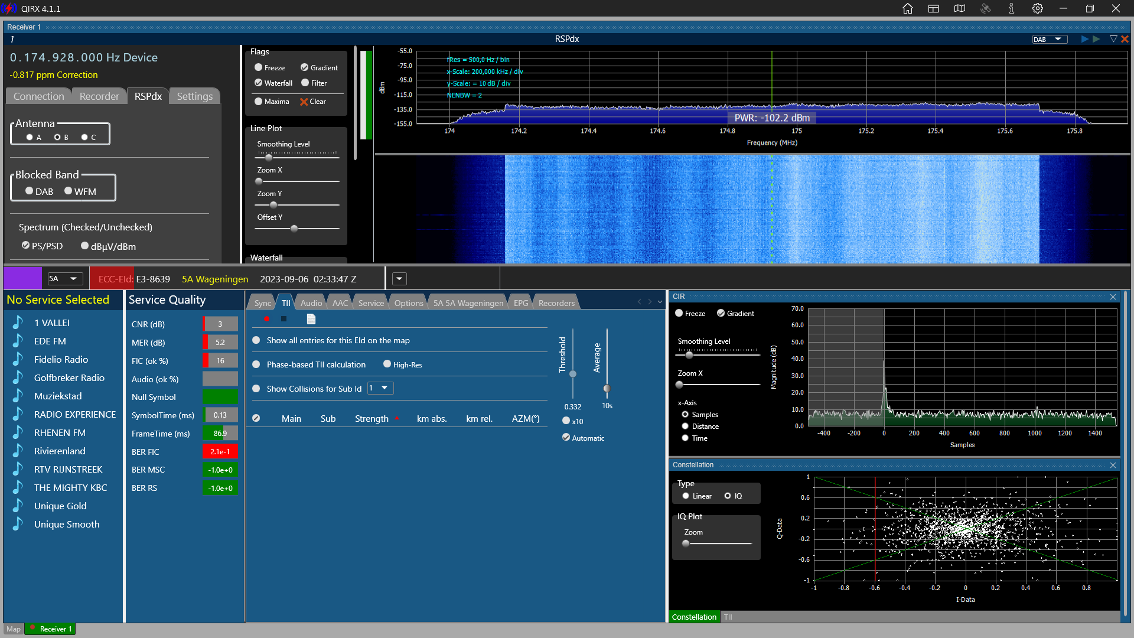
Task: Select DAB in Blocked Band
Action: (30, 191)
